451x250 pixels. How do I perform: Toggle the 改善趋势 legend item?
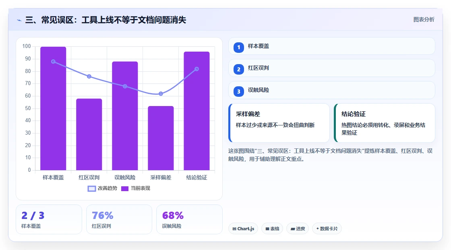point(102,188)
